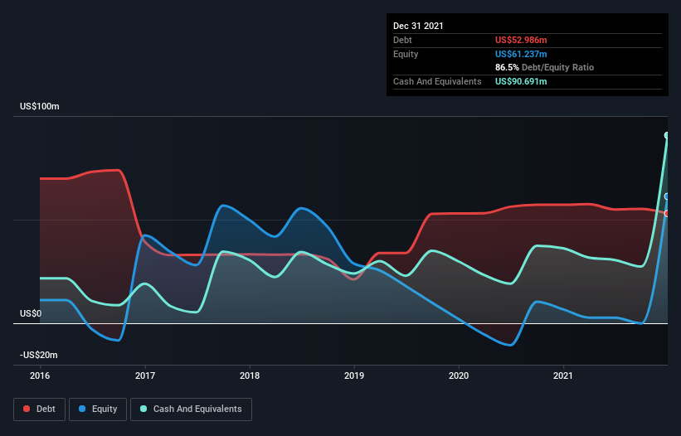Click the 2019 x-axis label
Screen dimensions: 681x436
354,375
